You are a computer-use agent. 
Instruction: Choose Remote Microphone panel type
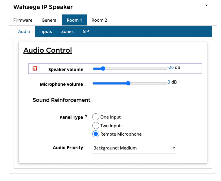(96, 134)
